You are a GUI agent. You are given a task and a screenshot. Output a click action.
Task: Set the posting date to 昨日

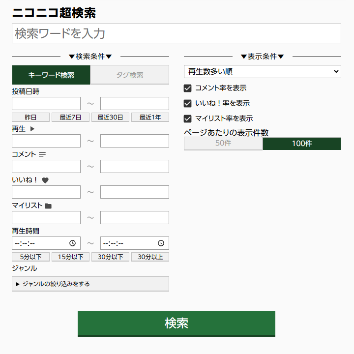[30, 117]
